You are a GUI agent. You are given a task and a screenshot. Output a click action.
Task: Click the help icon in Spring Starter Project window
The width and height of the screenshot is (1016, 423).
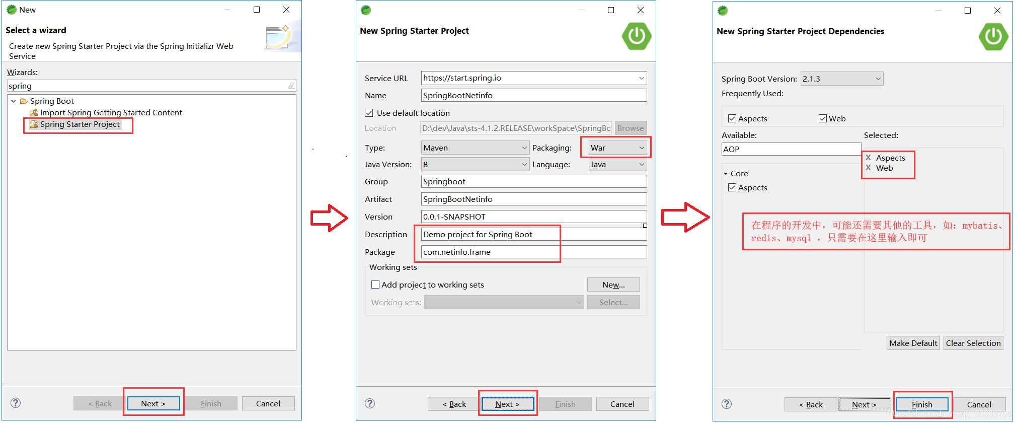(x=370, y=403)
